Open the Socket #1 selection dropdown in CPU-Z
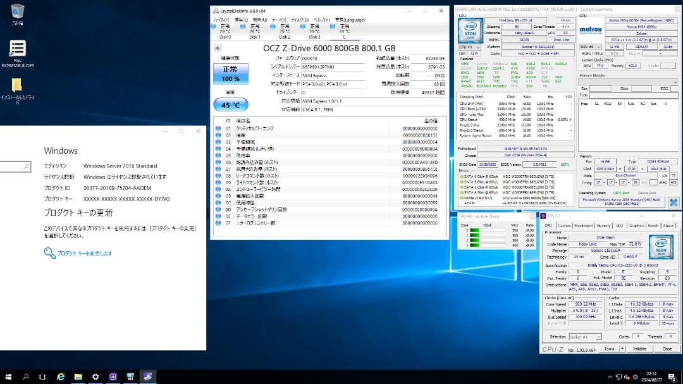This screenshot has height=384, width=683. tap(586, 337)
